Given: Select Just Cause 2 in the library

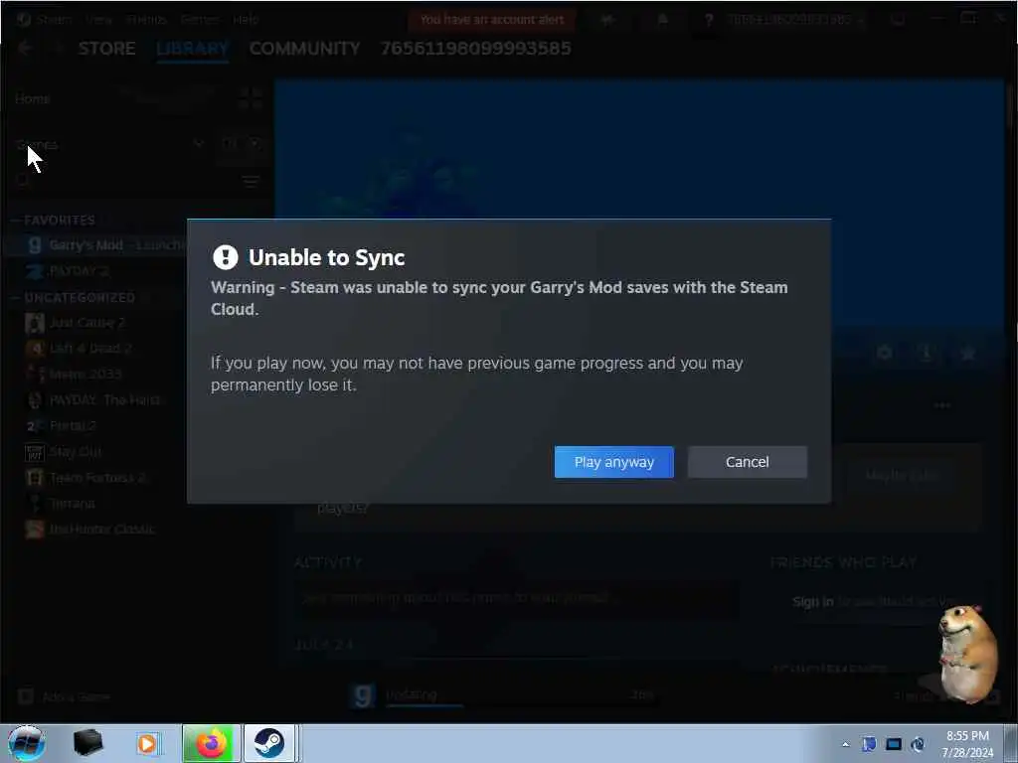Looking at the screenshot, I should tap(87, 323).
